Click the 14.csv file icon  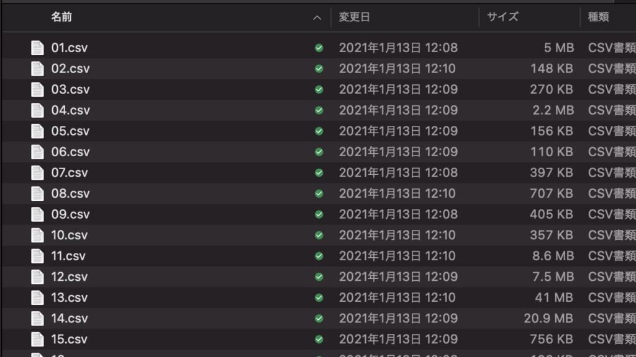[x=37, y=319]
